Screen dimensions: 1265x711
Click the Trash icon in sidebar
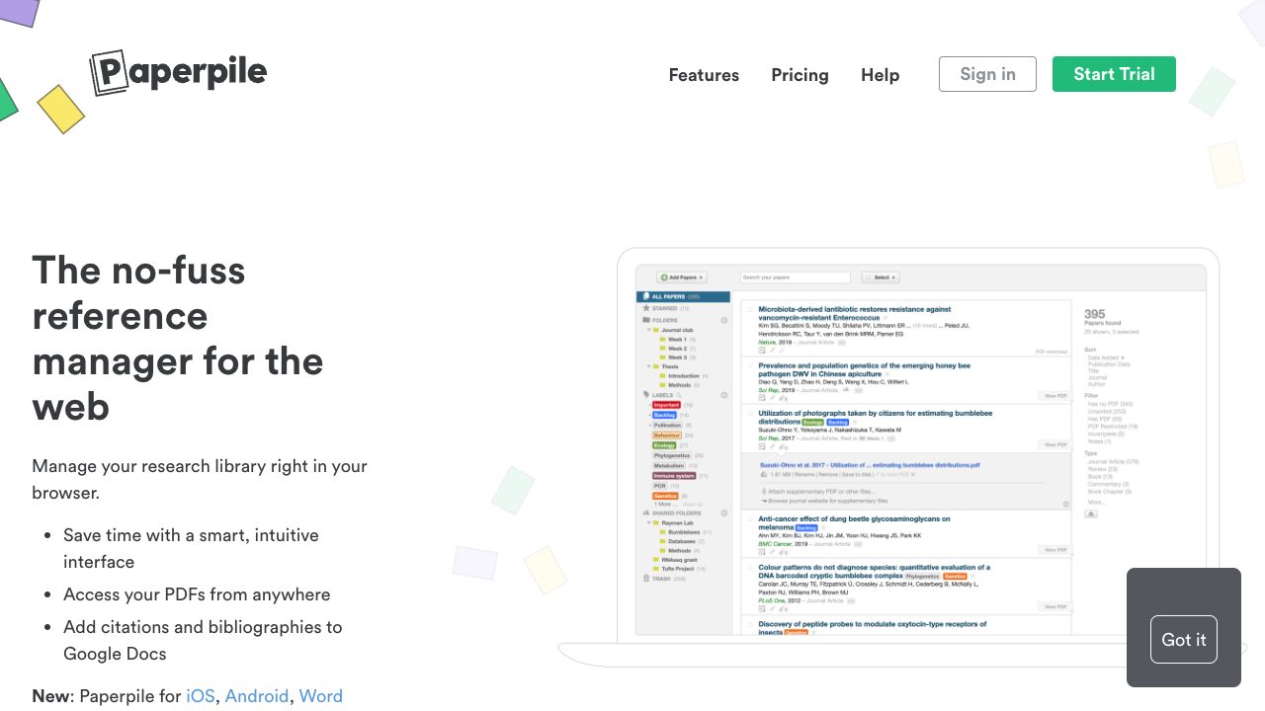pyautogui.click(x=646, y=579)
